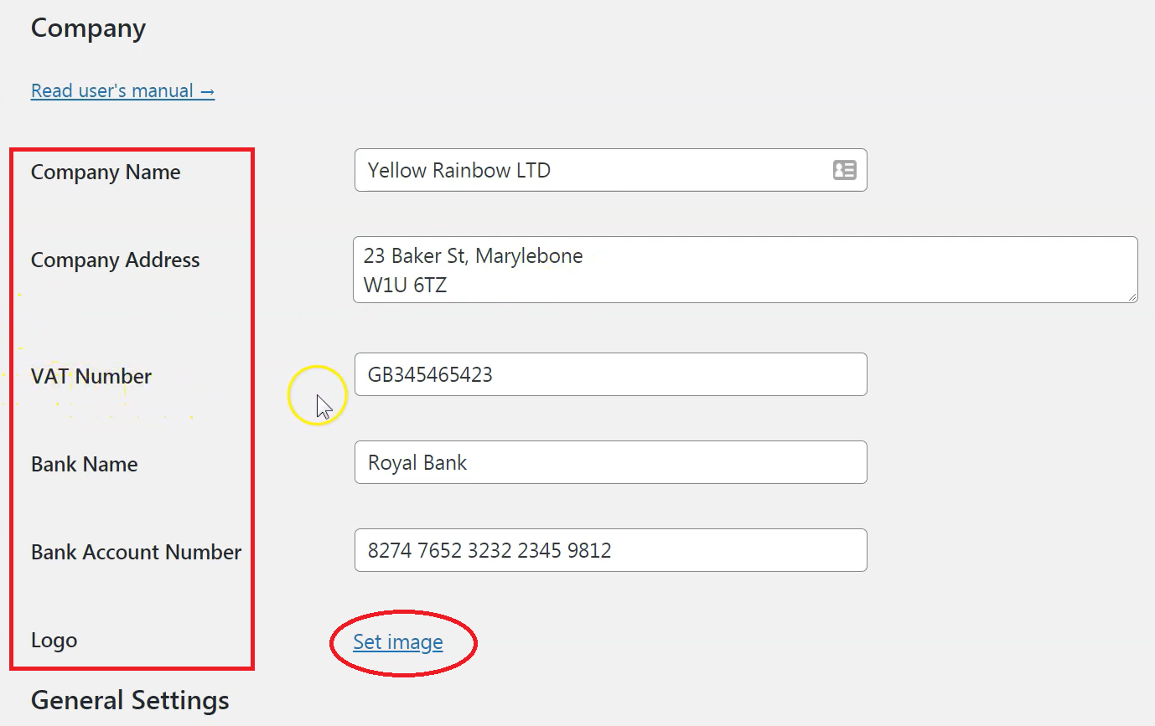Viewport: 1155px width, 726px height.
Task: Click the Bank Name field with Royal Bank
Action: 610,462
